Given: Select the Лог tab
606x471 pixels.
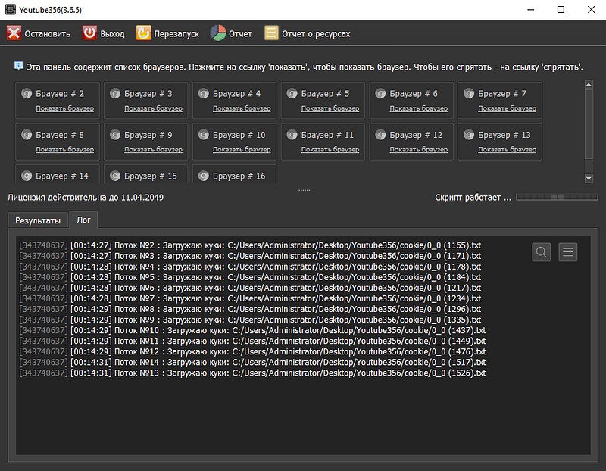Looking at the screenshot, I should pyautogui.click(x=83, y=221).
